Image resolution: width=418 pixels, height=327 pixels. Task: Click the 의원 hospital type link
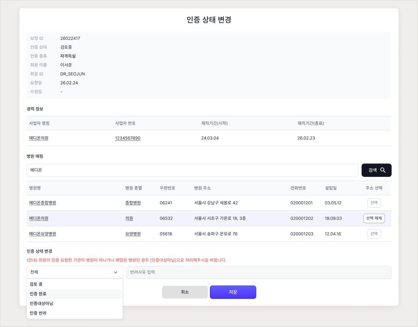129,218
